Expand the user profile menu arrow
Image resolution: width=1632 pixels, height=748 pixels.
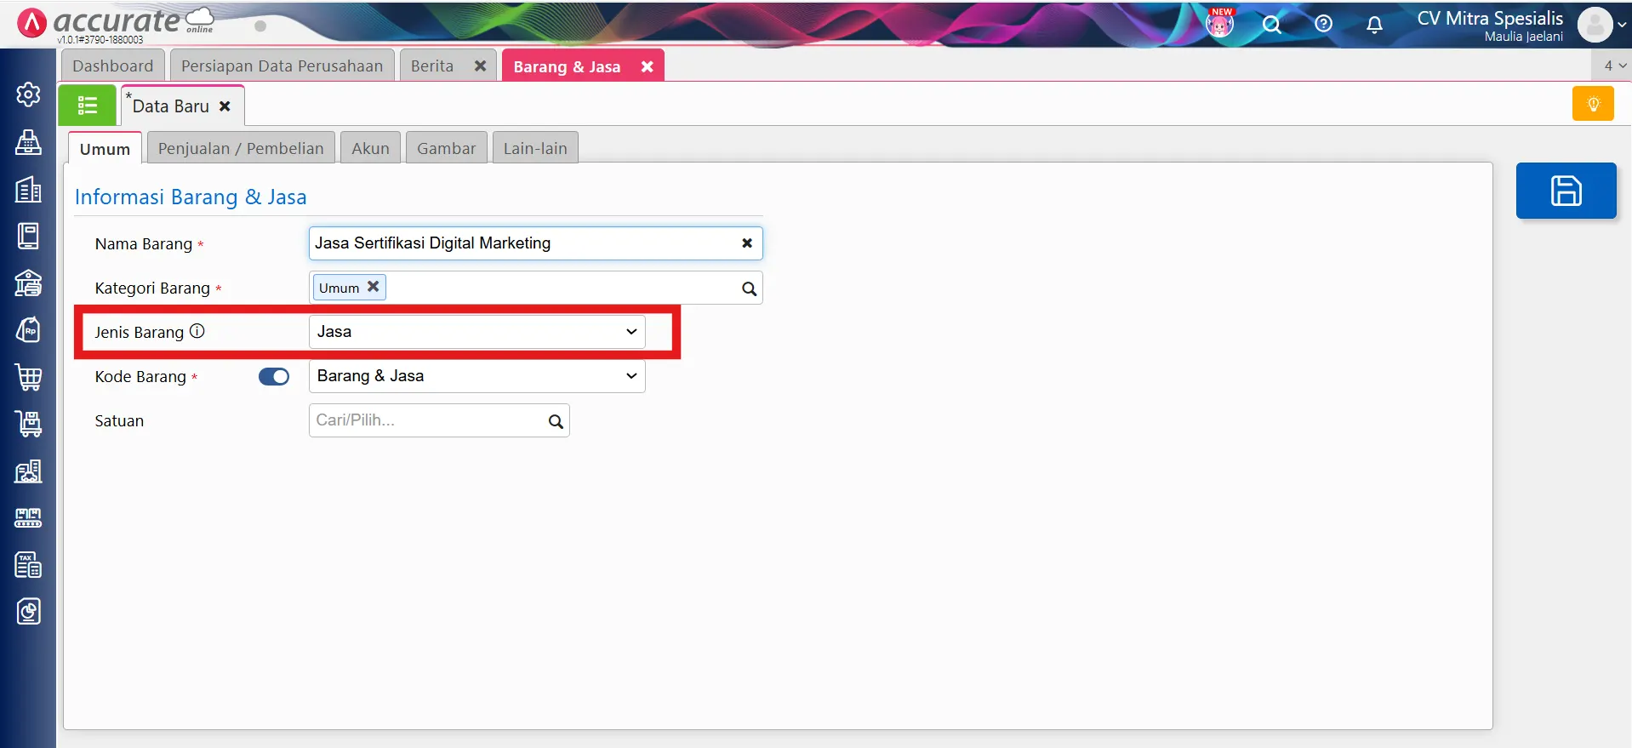point(1622,25)
